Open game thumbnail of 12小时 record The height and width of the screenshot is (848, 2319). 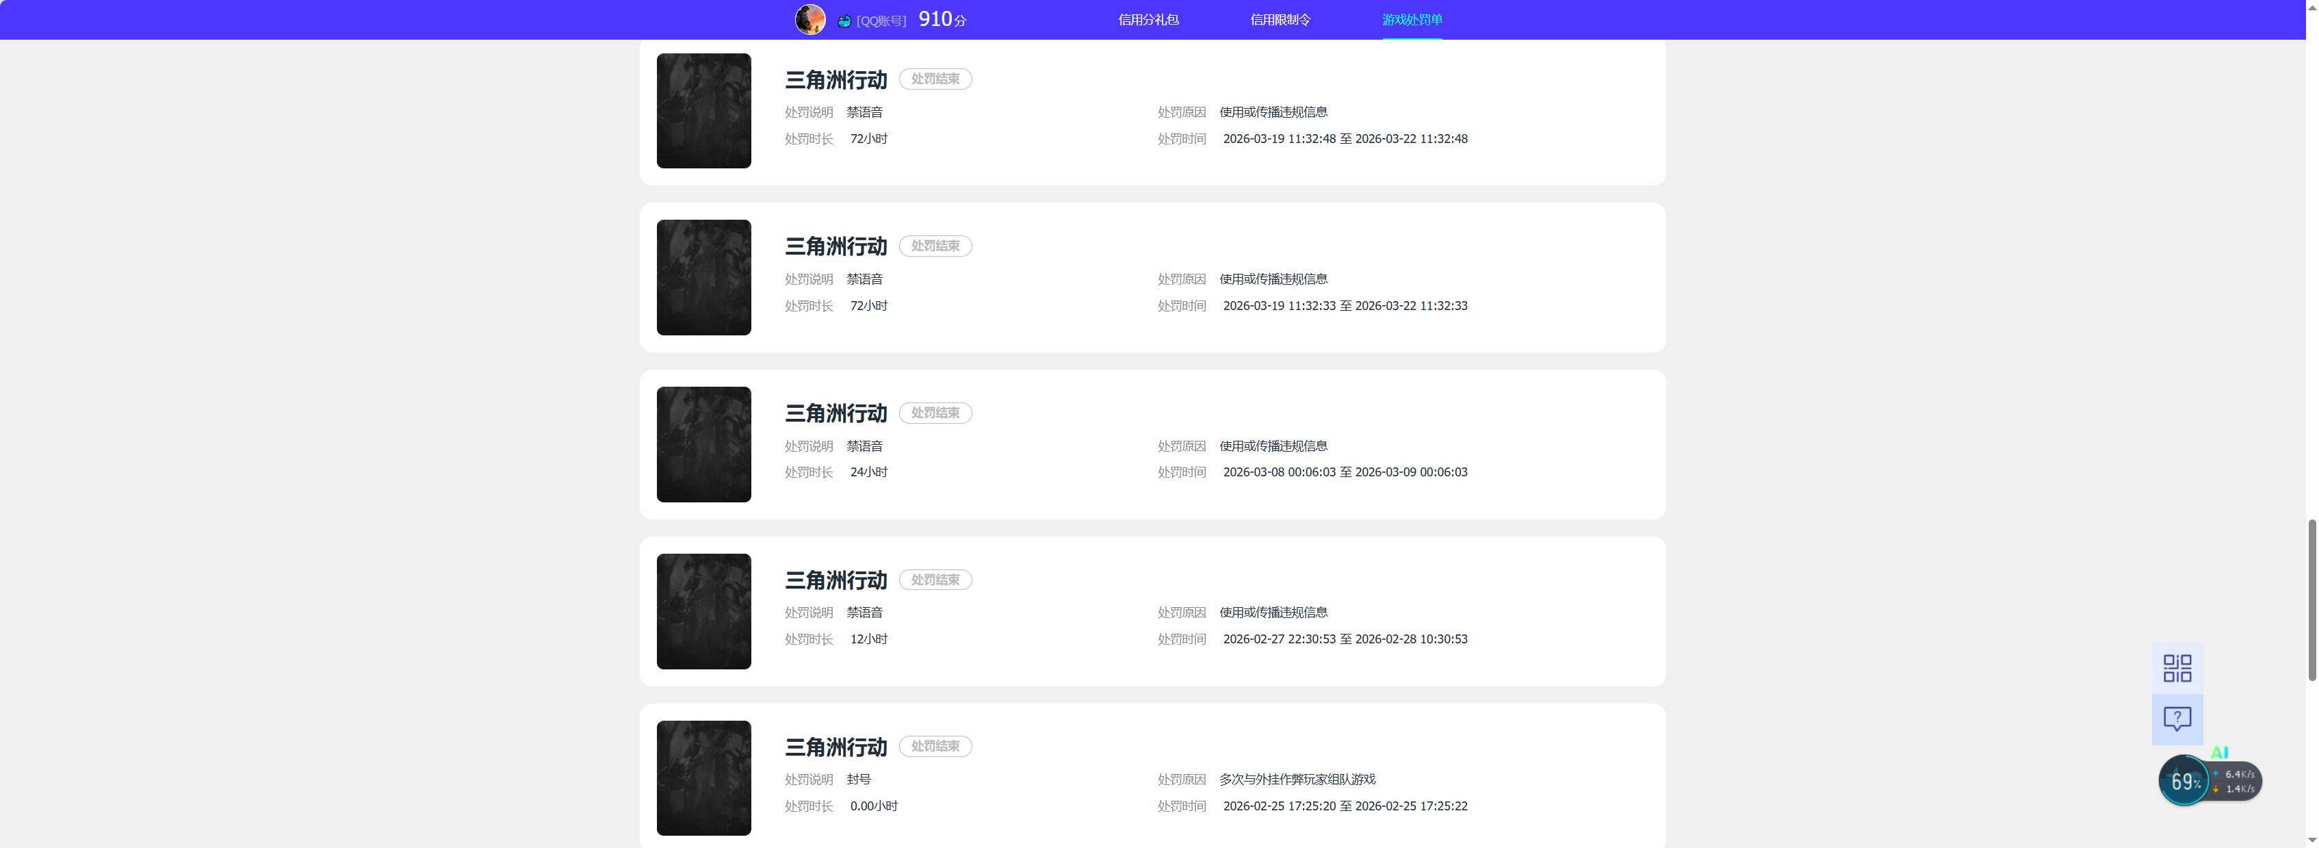(703, 611)
